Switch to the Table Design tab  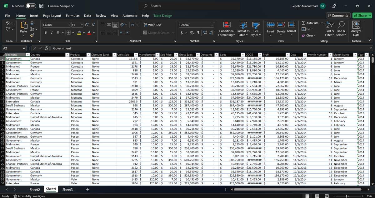(x=163, y=15)
